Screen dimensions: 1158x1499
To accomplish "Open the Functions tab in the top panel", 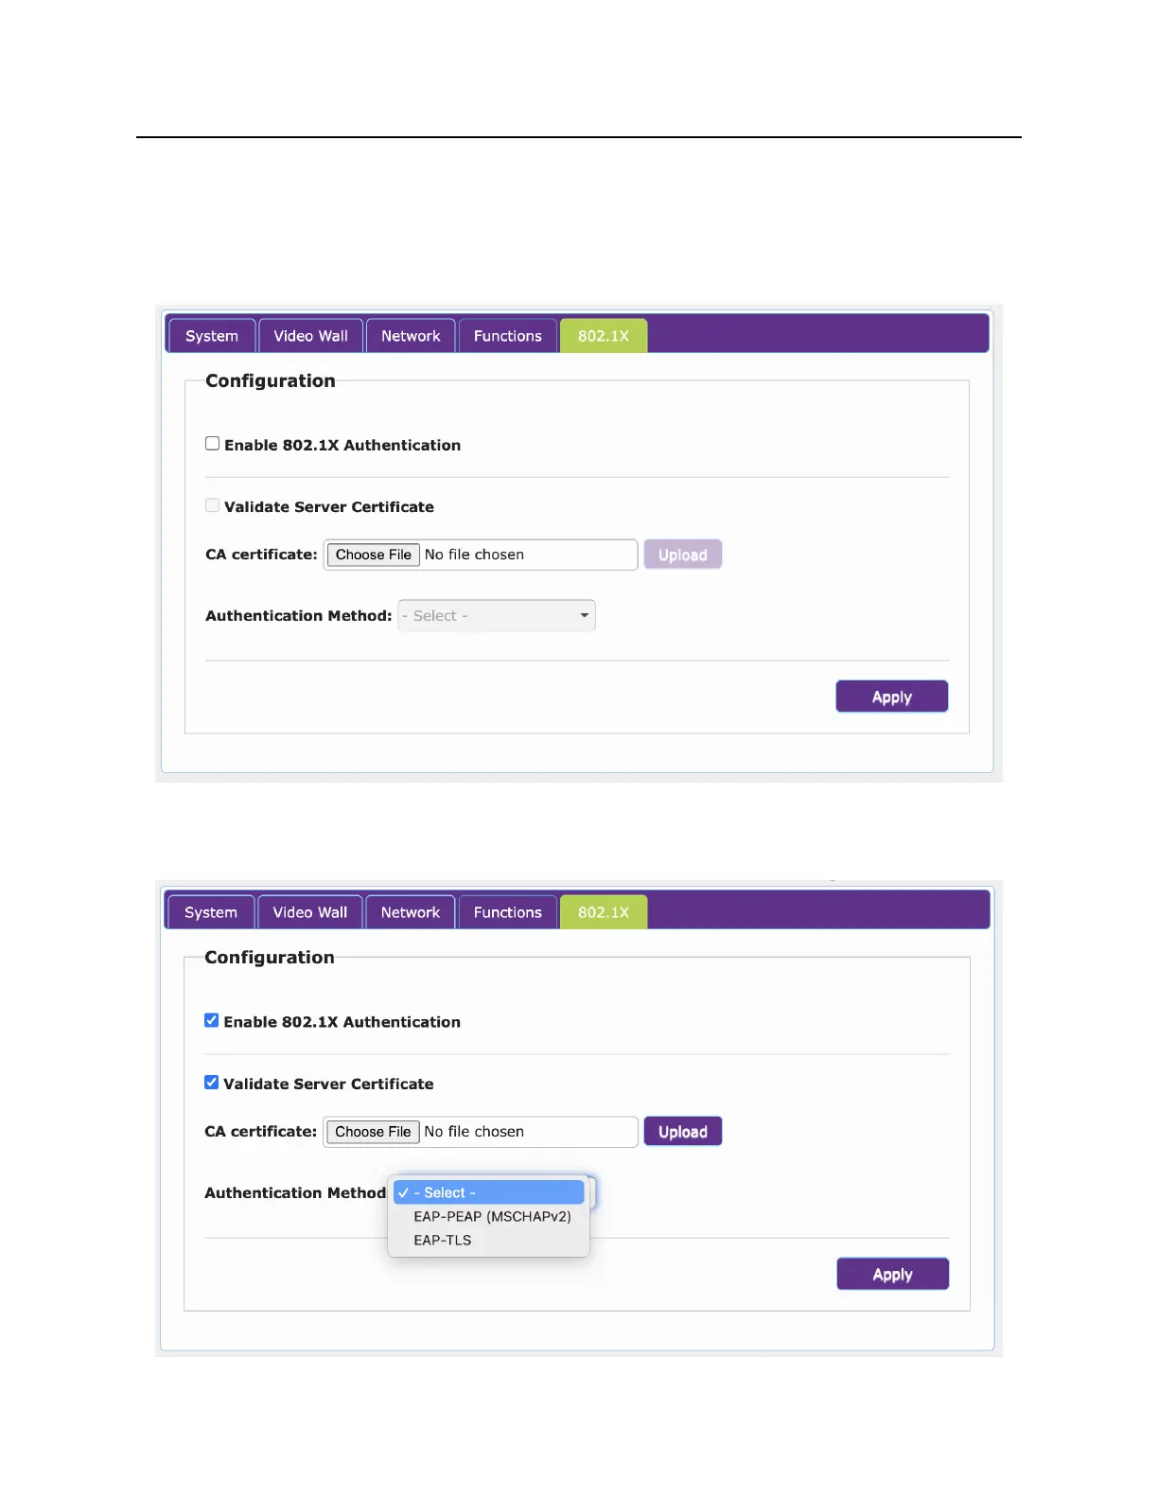I will click(x=508, y=336).
